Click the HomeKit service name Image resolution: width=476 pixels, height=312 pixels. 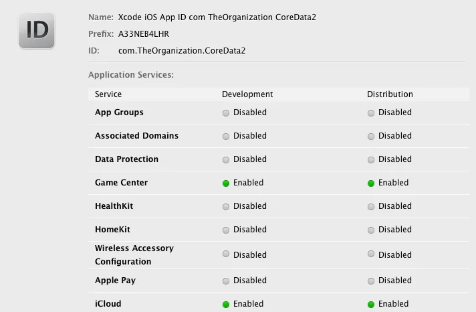112,229
